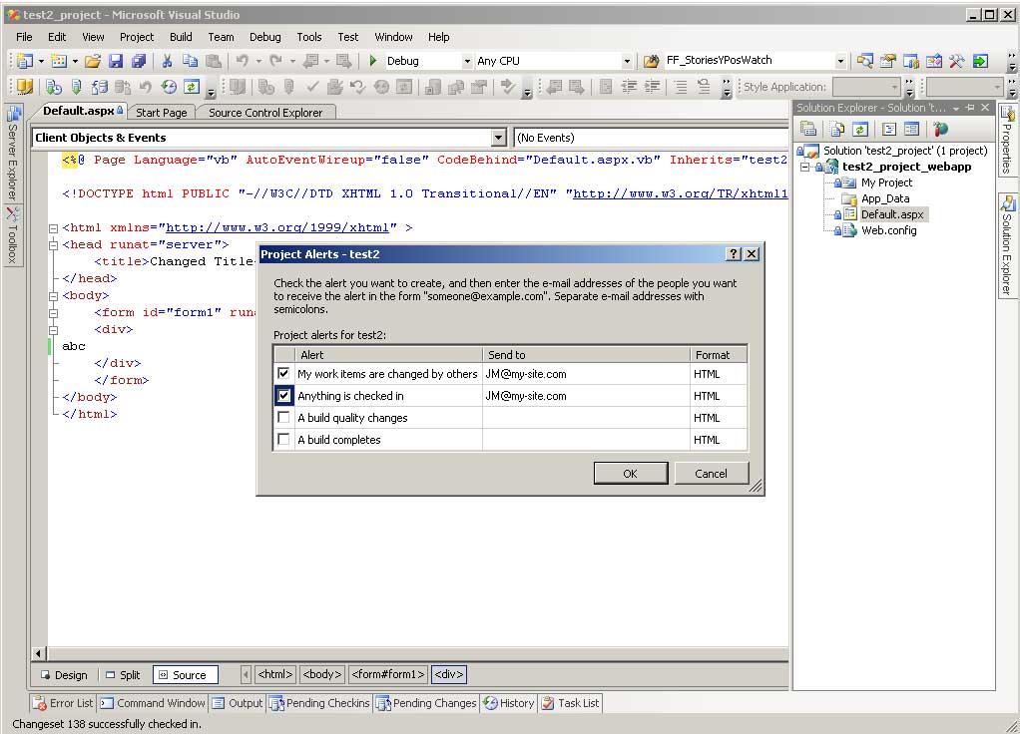Screen dimensions: 1020x734
Task: Confirm alerts by clicking OK
Action: point(631,474)
